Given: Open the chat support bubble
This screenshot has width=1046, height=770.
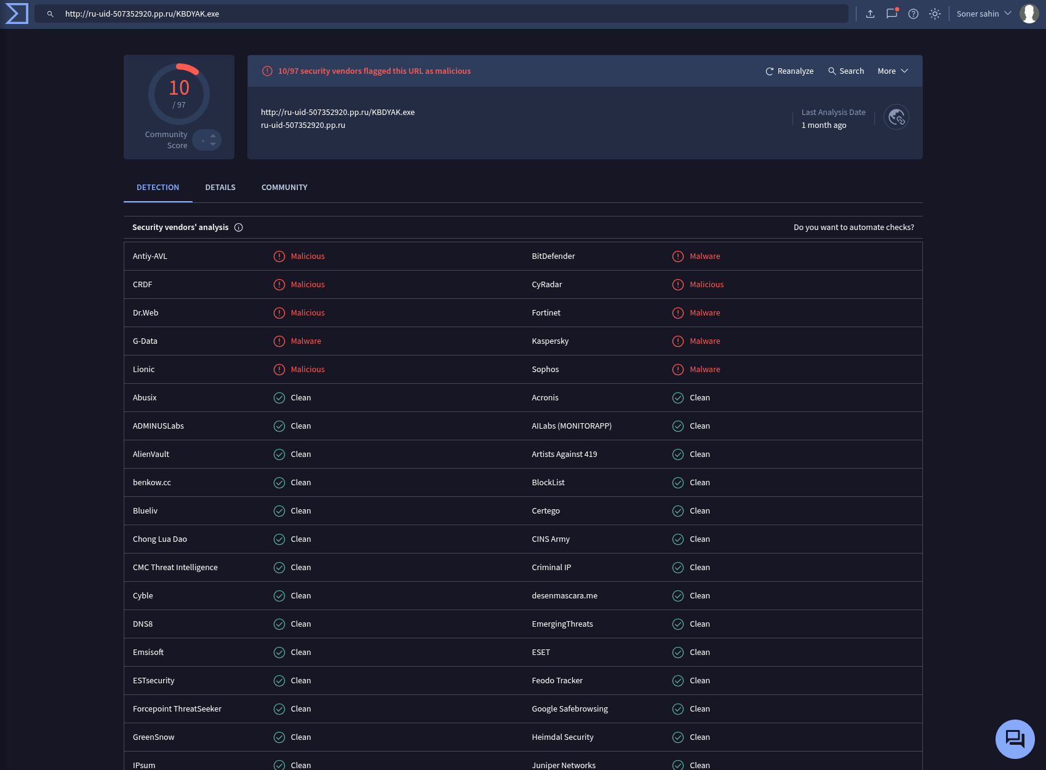Looking at the screenshot, I should [x=1015, y=739].
